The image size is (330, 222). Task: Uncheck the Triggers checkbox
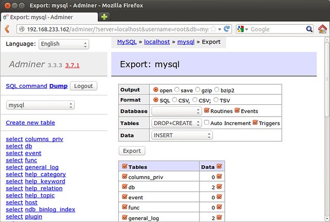[x=255, y=122]
